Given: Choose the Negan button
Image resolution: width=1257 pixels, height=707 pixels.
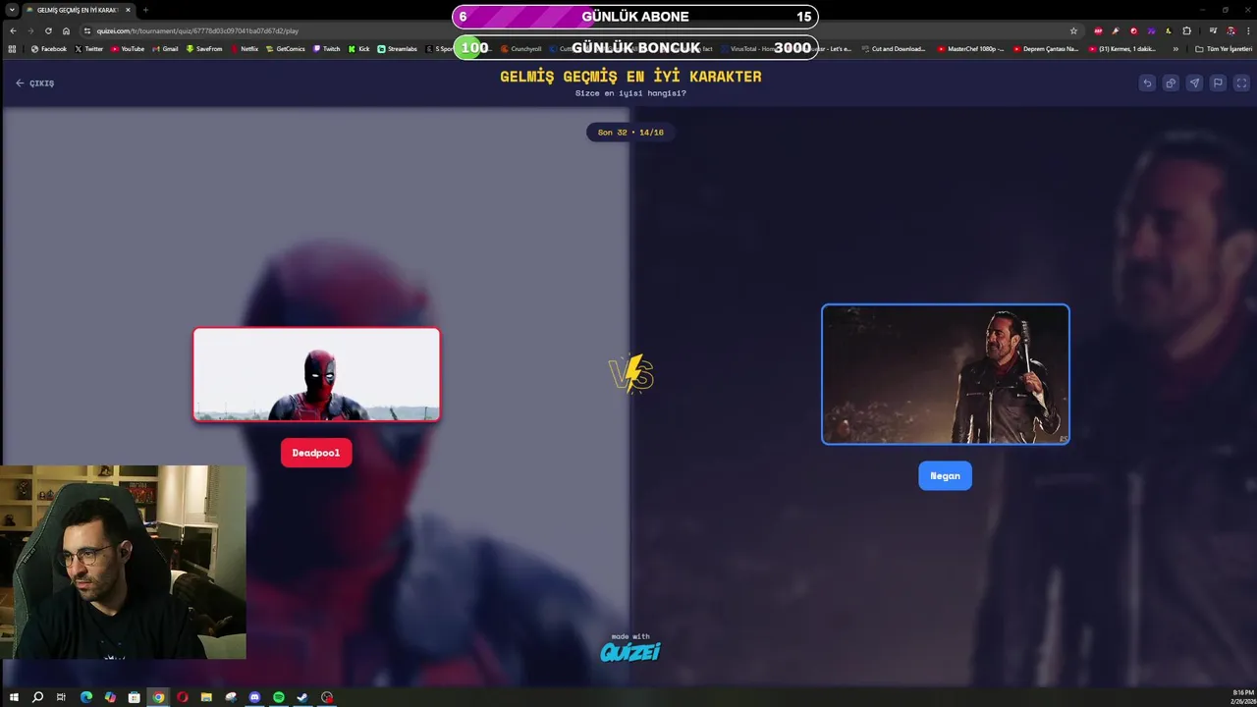Looking at the screenshot, I should tap(945, 475).
